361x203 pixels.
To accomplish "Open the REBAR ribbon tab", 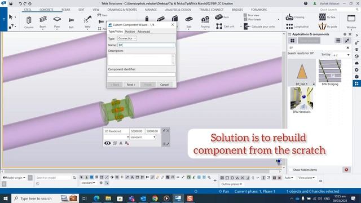I will point(65,10).
